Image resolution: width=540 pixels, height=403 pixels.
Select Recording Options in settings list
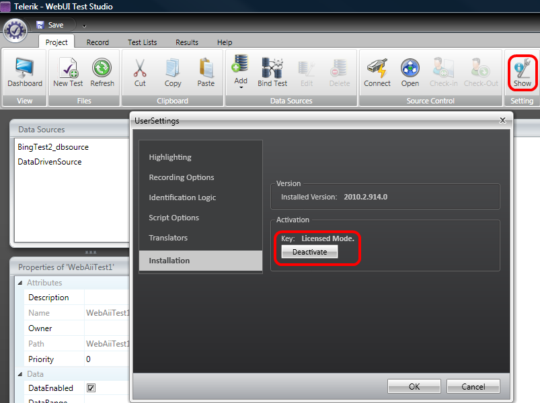click(x=182, y=177)
